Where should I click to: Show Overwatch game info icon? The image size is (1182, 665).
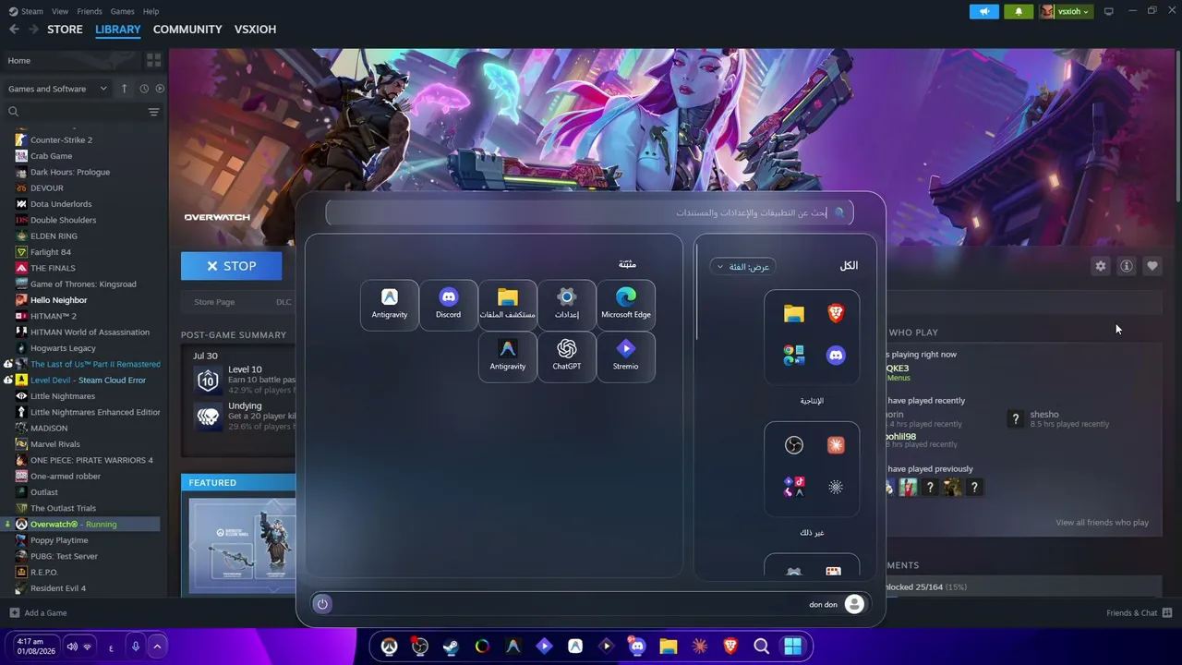click(1127, 266)
